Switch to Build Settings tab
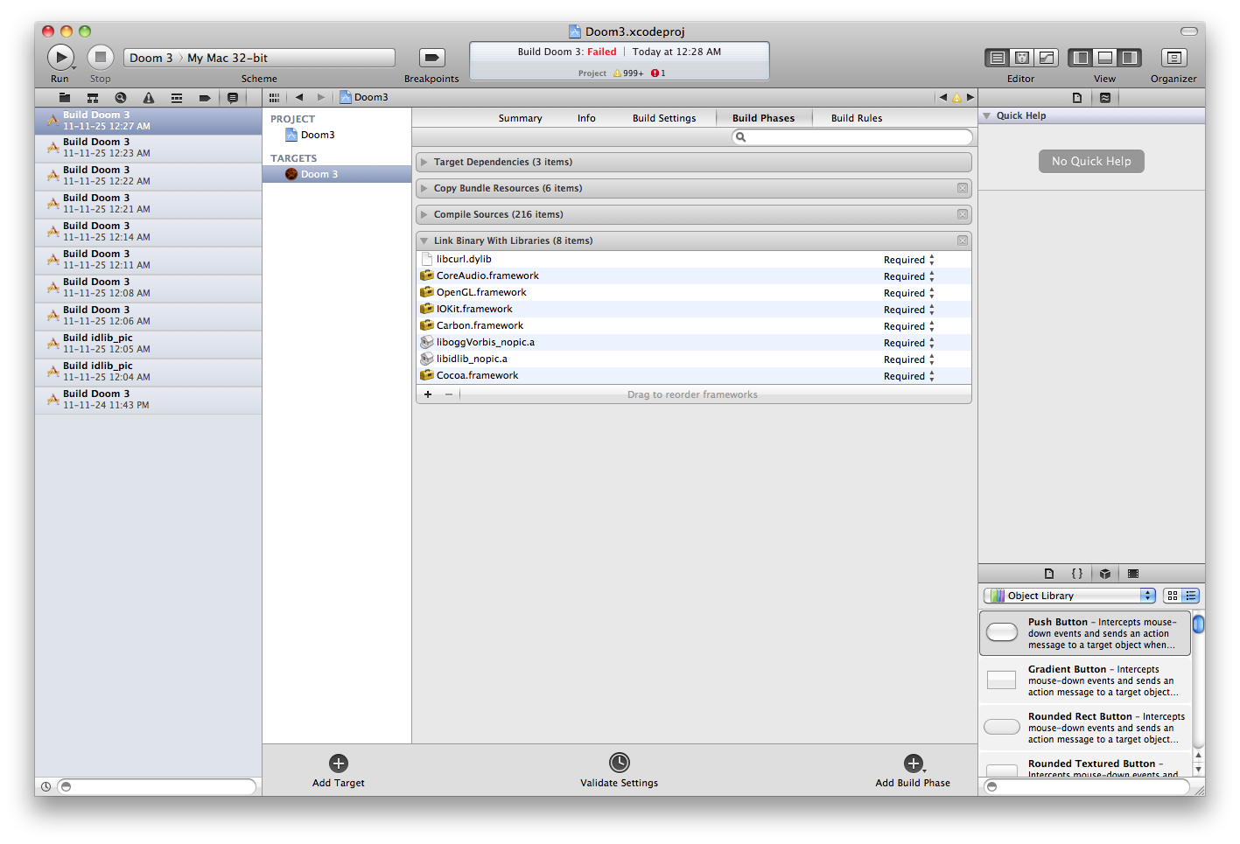The width and height of the screenshot is (1240, 844). point(664,118)
